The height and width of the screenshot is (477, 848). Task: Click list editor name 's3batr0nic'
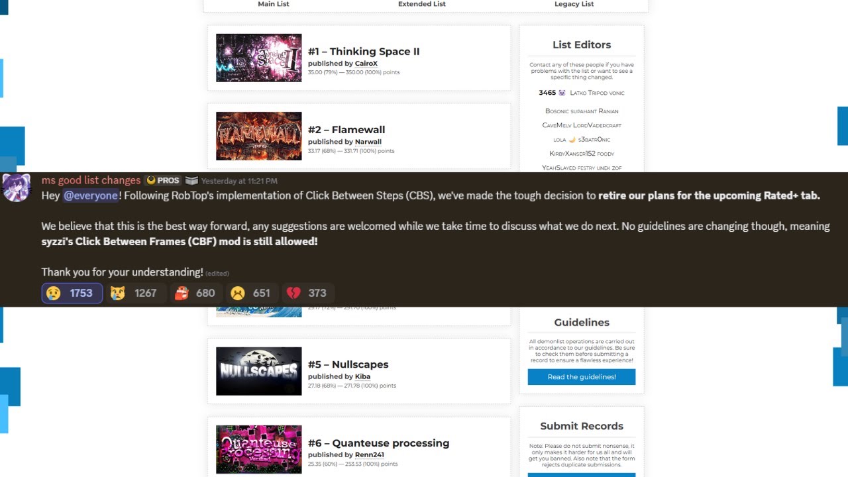click(594, 140)
